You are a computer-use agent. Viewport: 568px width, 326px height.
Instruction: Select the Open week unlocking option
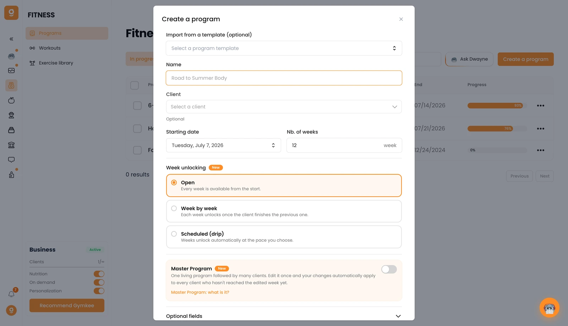pyautogui.click(x=284, y=185)
